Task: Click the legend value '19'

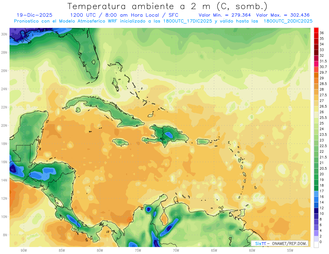Action: [x=322, y=180]
